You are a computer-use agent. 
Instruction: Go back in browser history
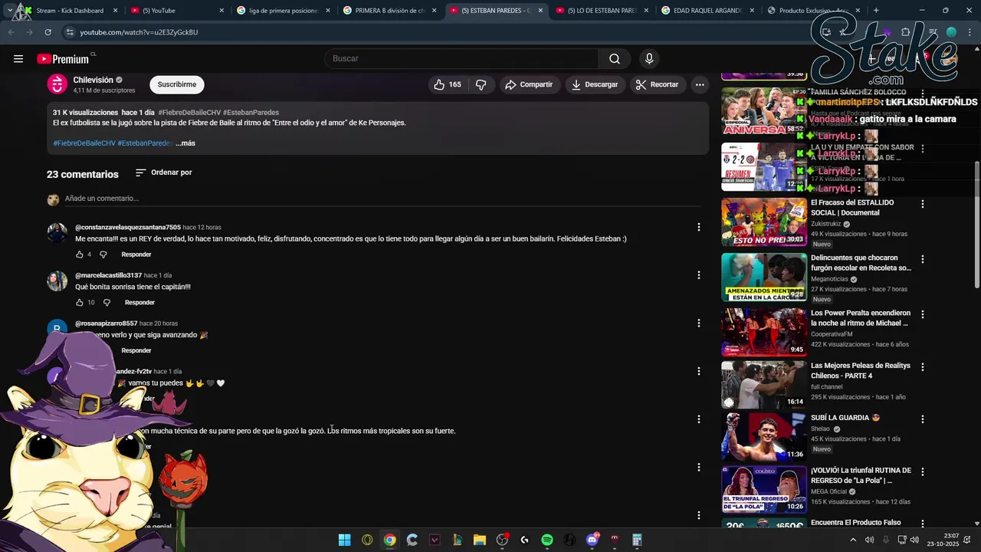pyautogui.click(x=11, y=32)
